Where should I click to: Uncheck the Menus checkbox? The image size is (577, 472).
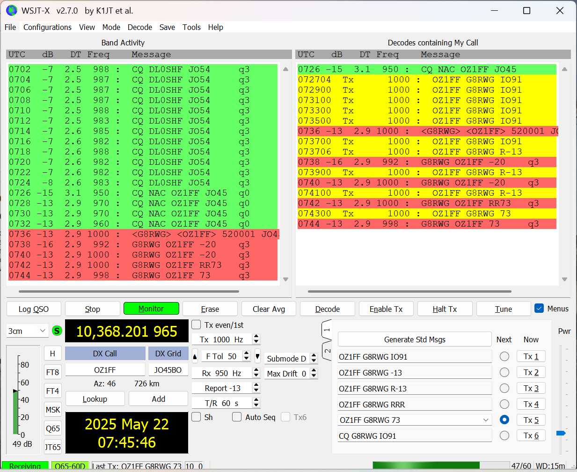tap(539, 309)
